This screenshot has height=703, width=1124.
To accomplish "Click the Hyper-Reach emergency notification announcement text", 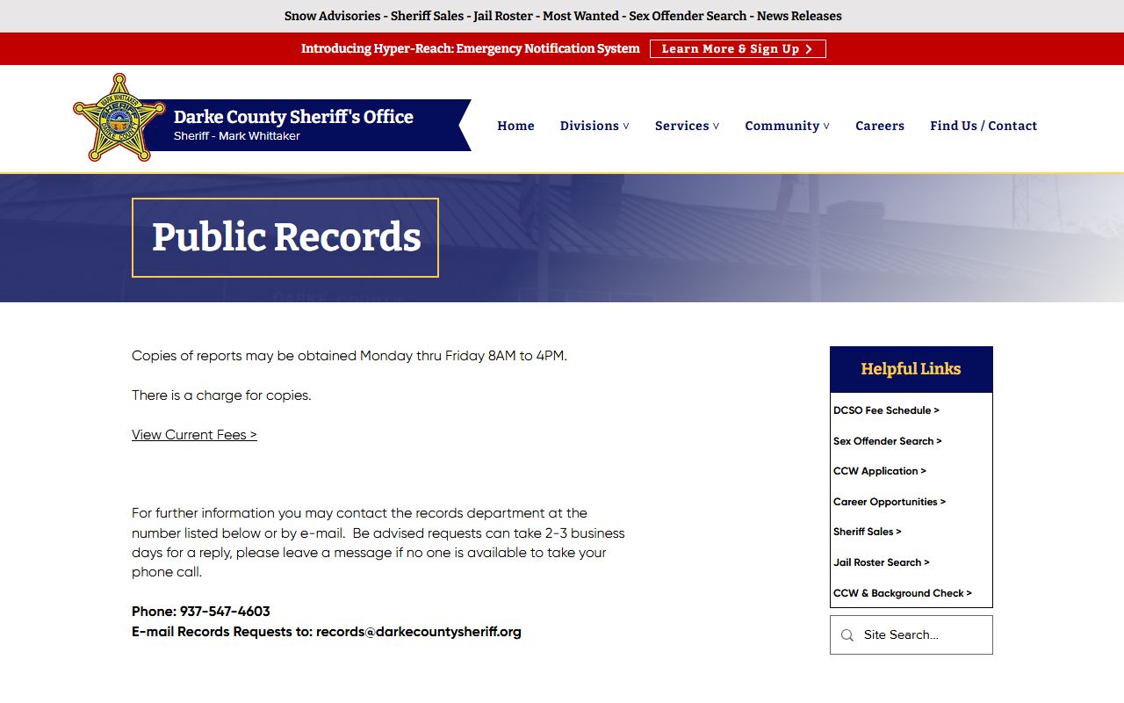I will [x=471, y=48].
